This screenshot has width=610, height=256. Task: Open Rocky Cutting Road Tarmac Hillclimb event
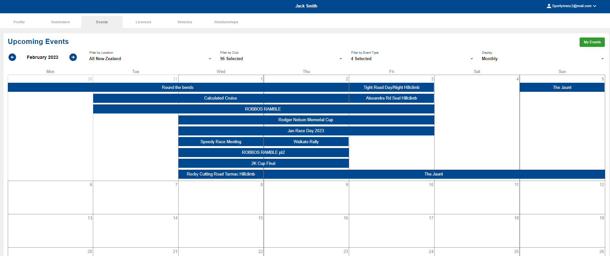tap(221, 174)
